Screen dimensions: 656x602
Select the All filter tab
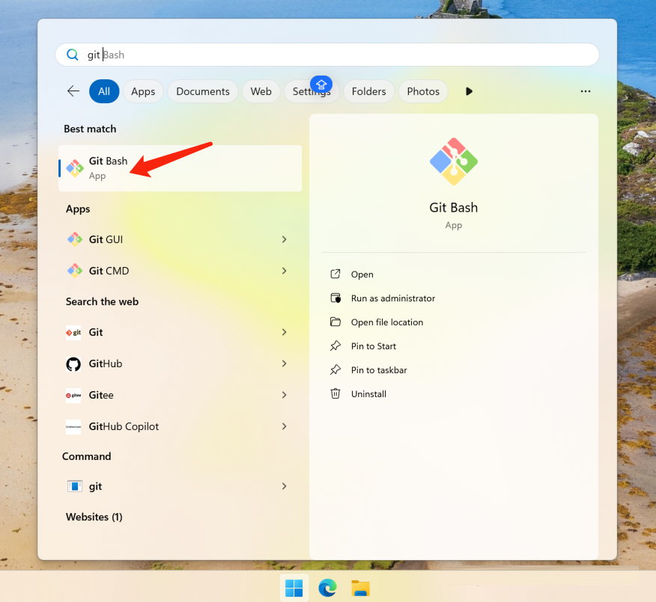coord(104,91)
